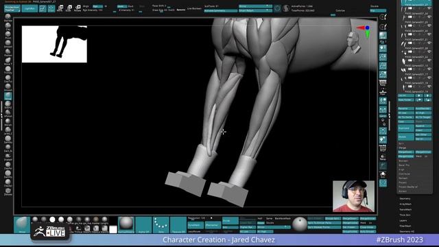
Task: Open the Alpha Off selector
Action: [x=143, y=224]
